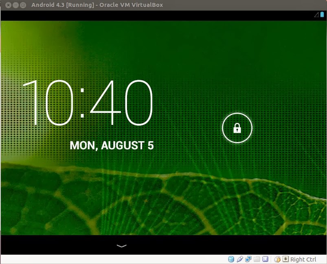Click the 10:40 clock widget
The image size is (327, 264).
coord(88,103)
